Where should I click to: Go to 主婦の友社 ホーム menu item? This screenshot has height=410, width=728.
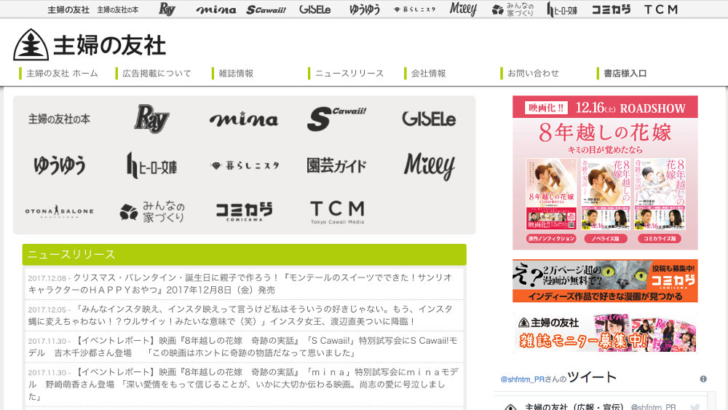coord(62,74)
